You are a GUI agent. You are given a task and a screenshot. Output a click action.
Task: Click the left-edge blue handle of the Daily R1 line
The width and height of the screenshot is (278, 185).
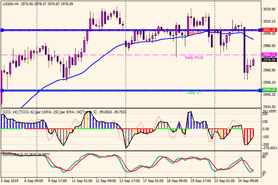(x=2, y=30)
